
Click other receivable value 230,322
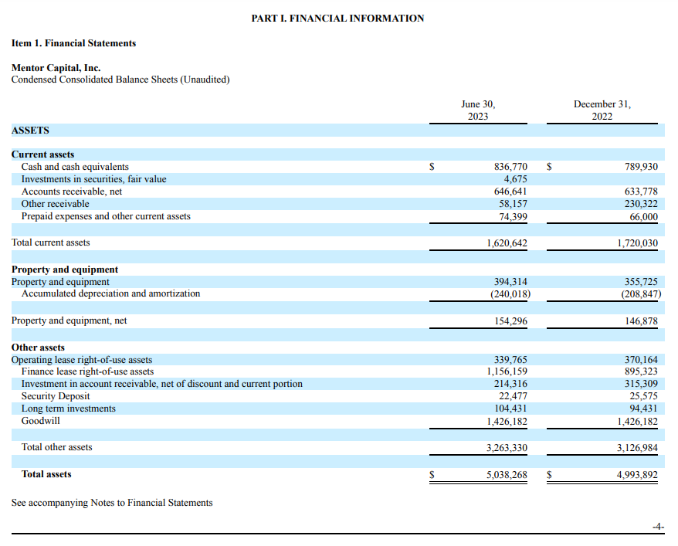tap(641, 204)
